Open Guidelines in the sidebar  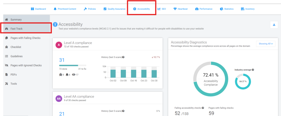click(26, 56)
